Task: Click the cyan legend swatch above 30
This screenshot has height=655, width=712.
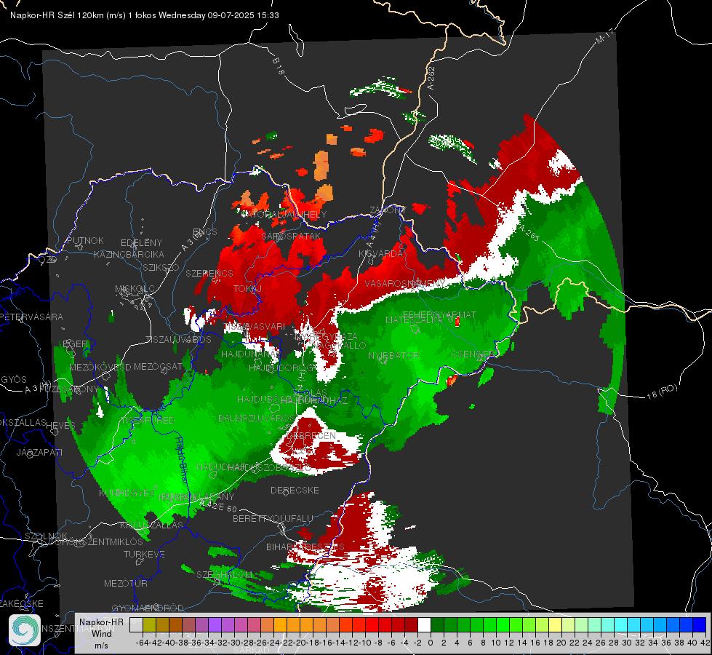Action: 621,625
